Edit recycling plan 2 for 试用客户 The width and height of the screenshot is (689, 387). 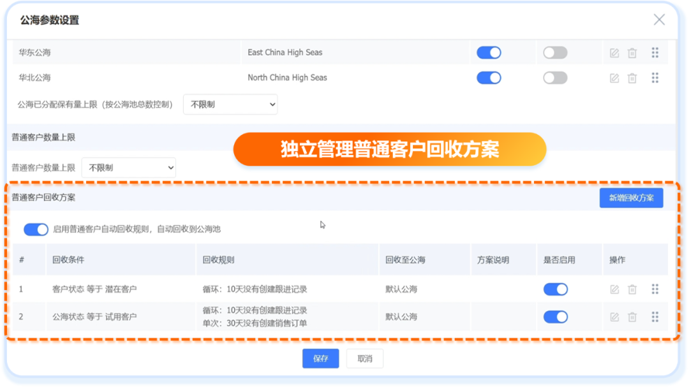[x=614, y=316]
